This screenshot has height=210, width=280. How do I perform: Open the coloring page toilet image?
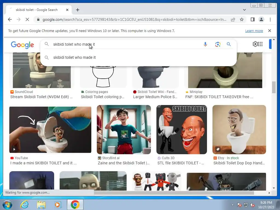click(x=103, y=77)
